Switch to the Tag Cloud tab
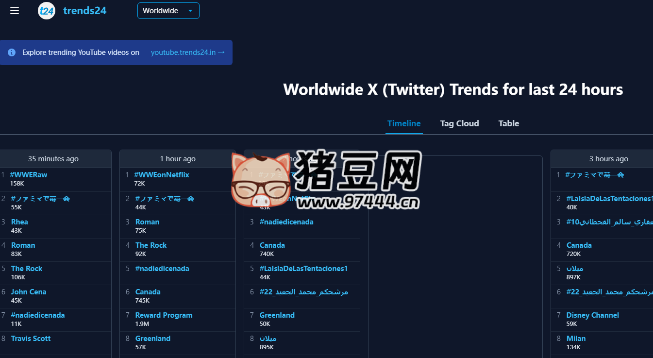 click(459, 123)
